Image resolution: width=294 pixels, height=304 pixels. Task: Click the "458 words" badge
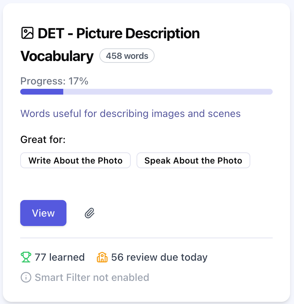coord(127,56)
